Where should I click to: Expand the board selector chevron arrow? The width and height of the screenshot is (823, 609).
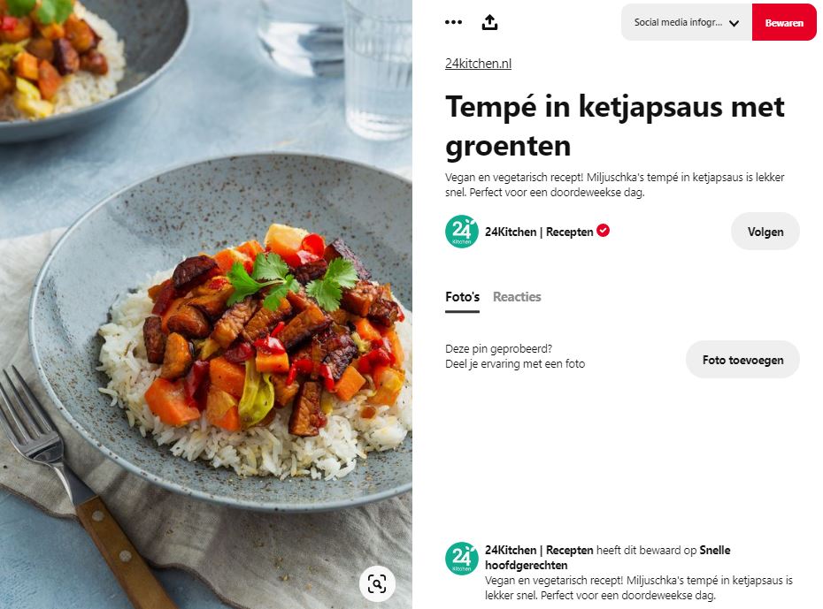[x=734, y=23]
